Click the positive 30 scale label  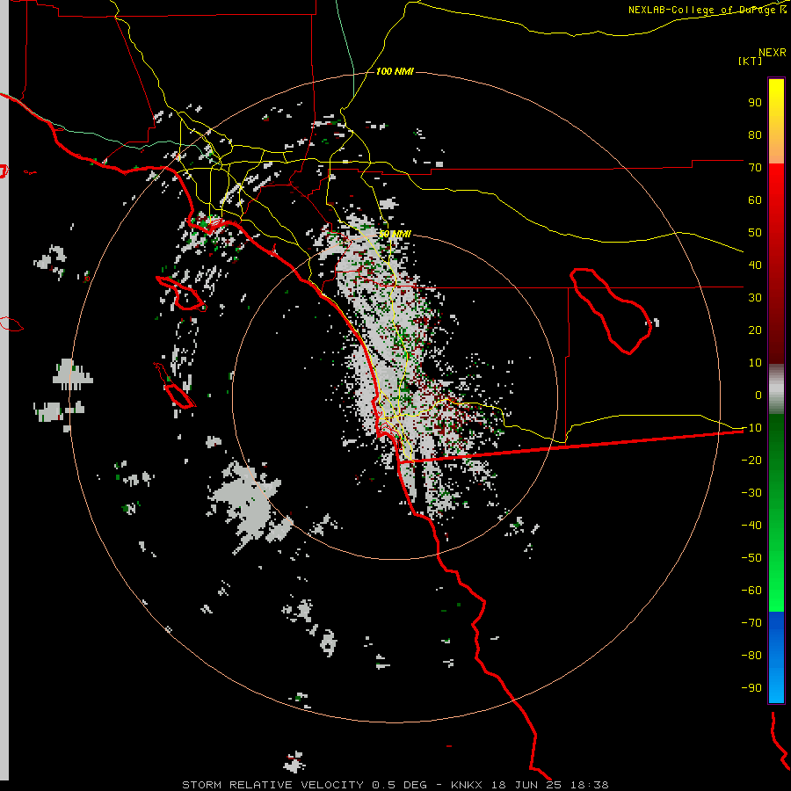pyautogui.click(x=755, y=298)
